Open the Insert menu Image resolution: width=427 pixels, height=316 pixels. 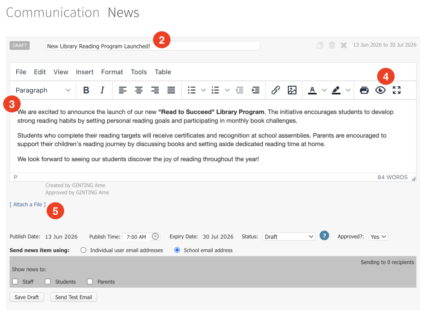[85, 72]
